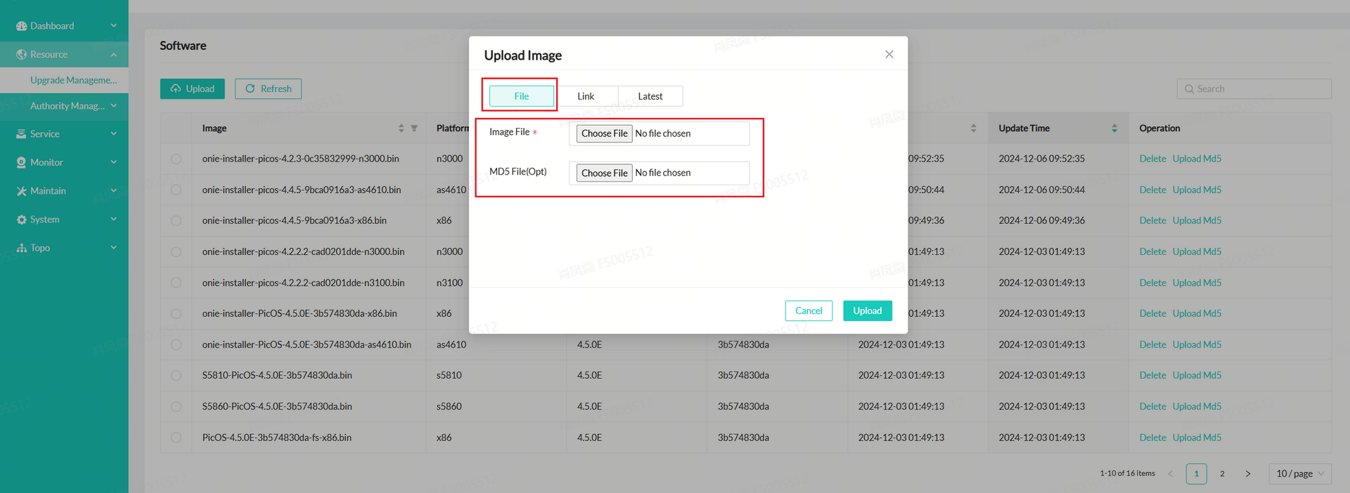Sort by Update Time column
This screenshot has width=1350, height=493.
pyautogui.click(x=1114, y=128)
